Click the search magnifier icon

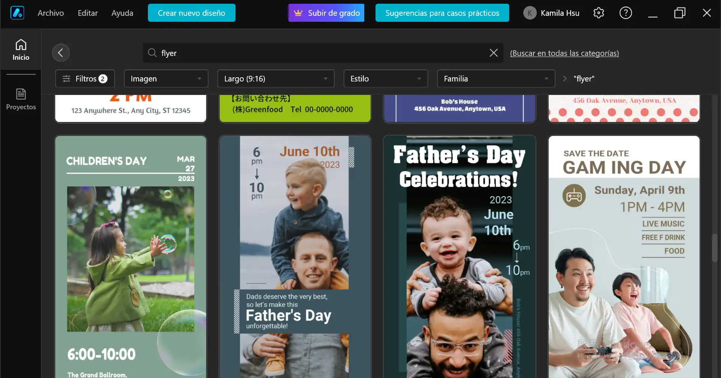click(152, 53)
